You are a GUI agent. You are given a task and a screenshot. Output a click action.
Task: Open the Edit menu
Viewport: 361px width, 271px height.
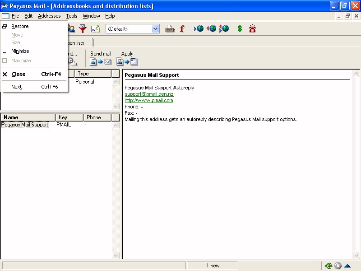pos(28,16)
